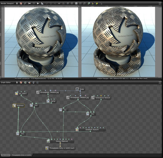This screenshot has height=158, width=163.
Task: Select the inv node
Action: tap(64, 110)
